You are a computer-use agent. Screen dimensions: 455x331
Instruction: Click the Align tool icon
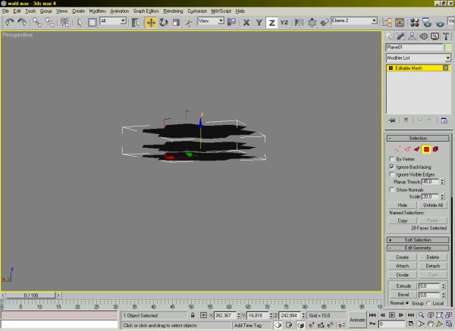point(325,22)
